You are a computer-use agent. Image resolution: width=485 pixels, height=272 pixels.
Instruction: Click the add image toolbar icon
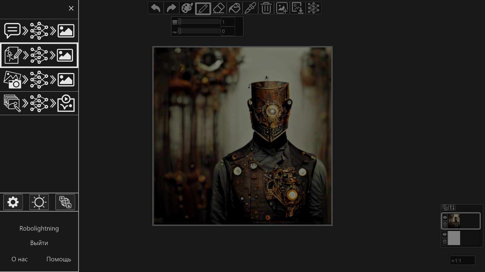click(x=282, y=8)
